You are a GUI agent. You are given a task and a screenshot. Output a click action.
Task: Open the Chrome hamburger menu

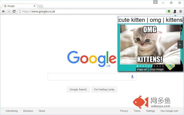coord(181,11)
